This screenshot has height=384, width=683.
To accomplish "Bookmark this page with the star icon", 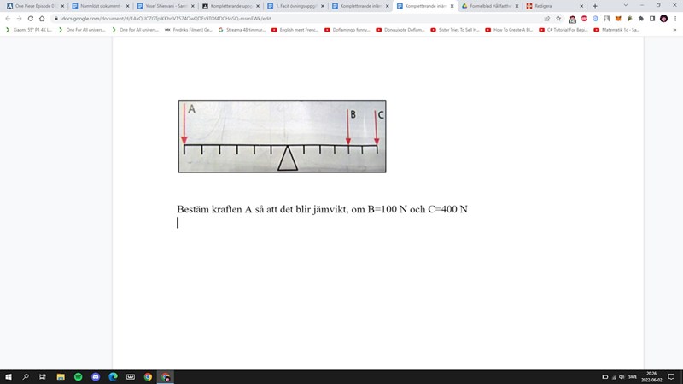I will pyautogui.click(x=558, y=18).
